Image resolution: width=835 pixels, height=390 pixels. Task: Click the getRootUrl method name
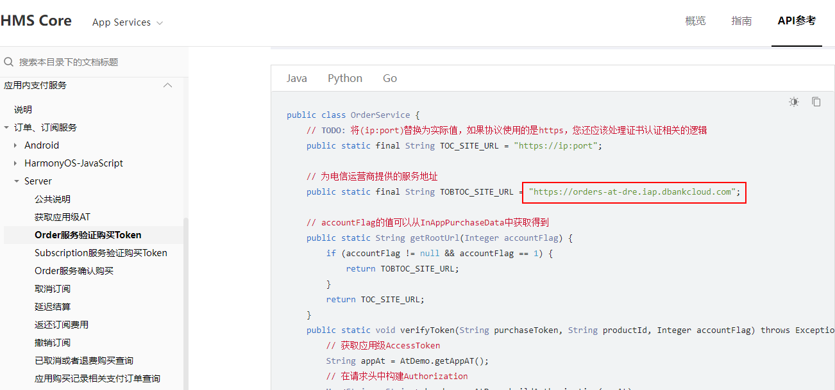[x=435, y=238]
